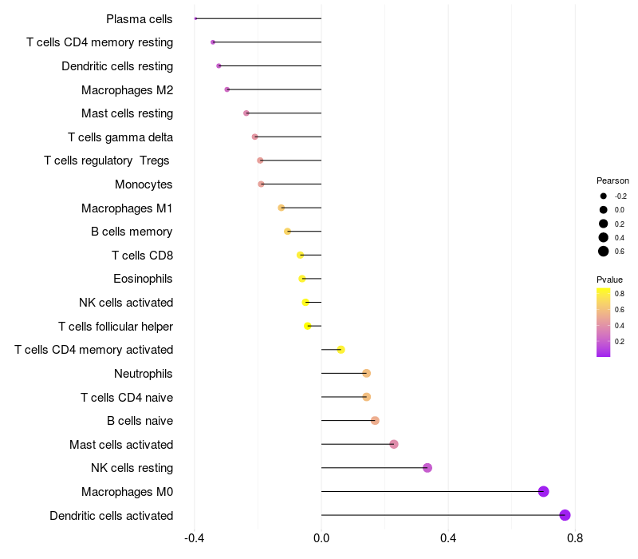The height and width of the screenshot is (559, 638).
Task: Click the B cells naive label
Action: [140, 421]
